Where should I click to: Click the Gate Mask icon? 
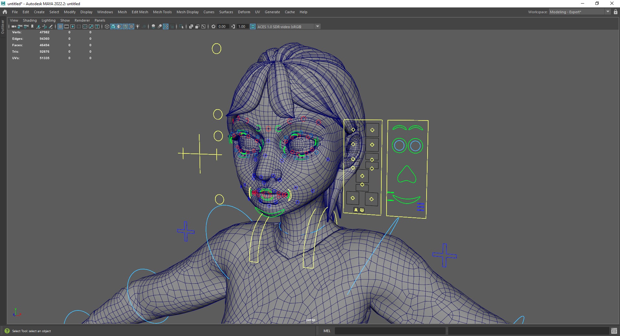click(x=79, y=26)
